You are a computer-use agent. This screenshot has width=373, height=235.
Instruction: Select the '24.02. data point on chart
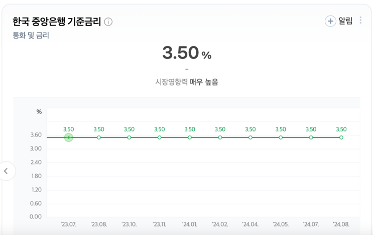(x=220, y=137)
